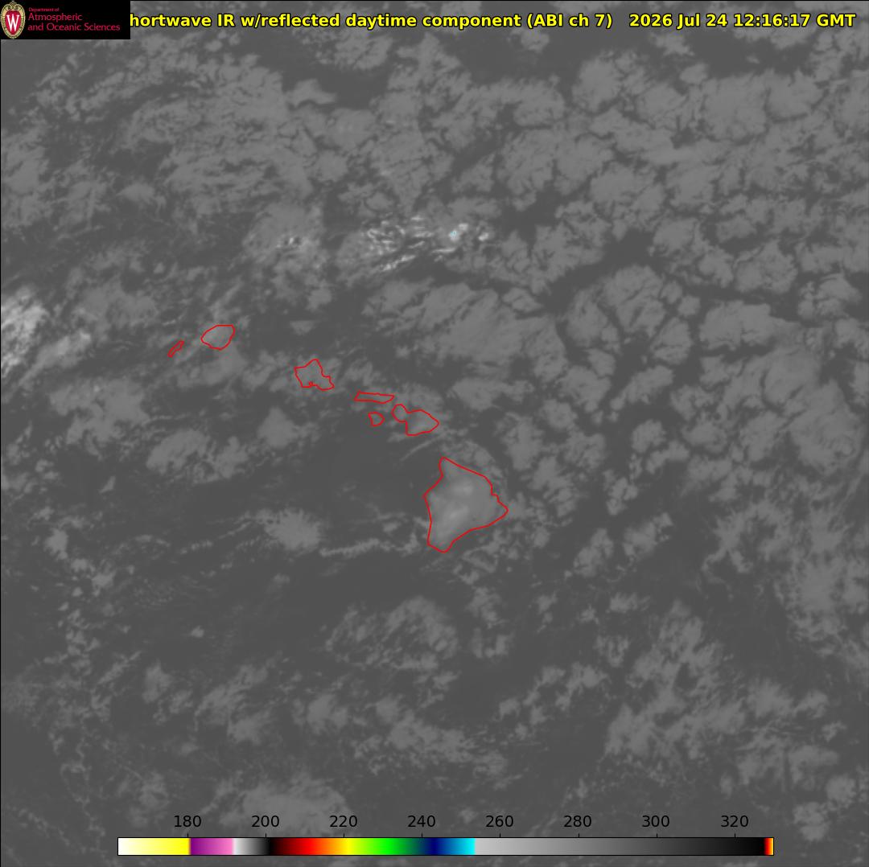Click the shortwave IR ABI ch 7 title

371,20
